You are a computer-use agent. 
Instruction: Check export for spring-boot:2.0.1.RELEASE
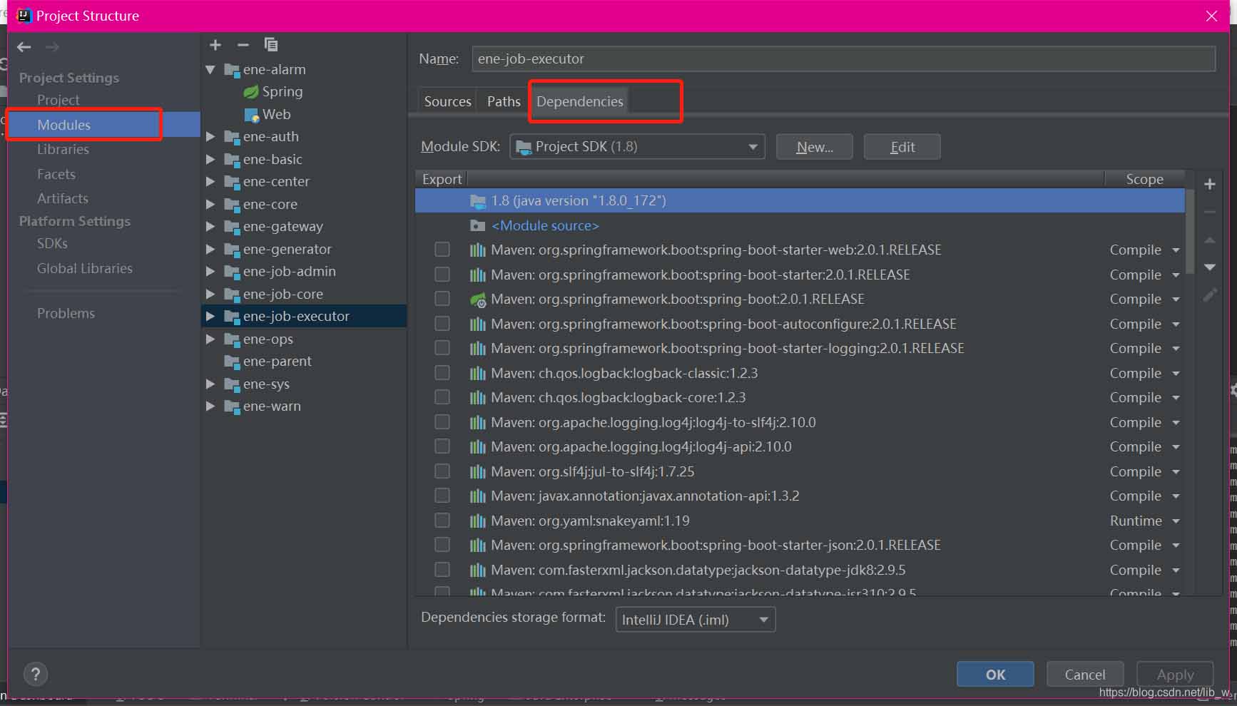pos(442,299)
